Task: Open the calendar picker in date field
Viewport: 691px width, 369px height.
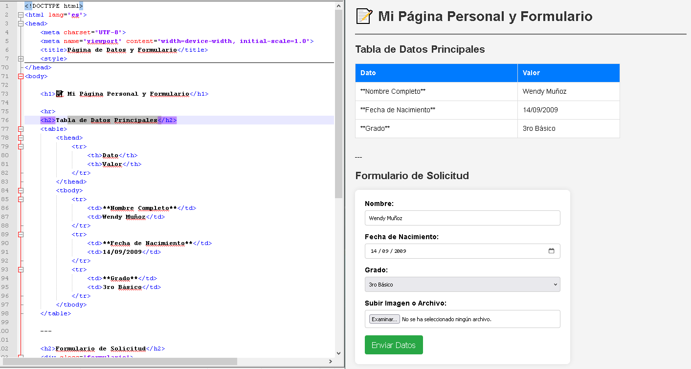Action: click(x=551, y=251)
